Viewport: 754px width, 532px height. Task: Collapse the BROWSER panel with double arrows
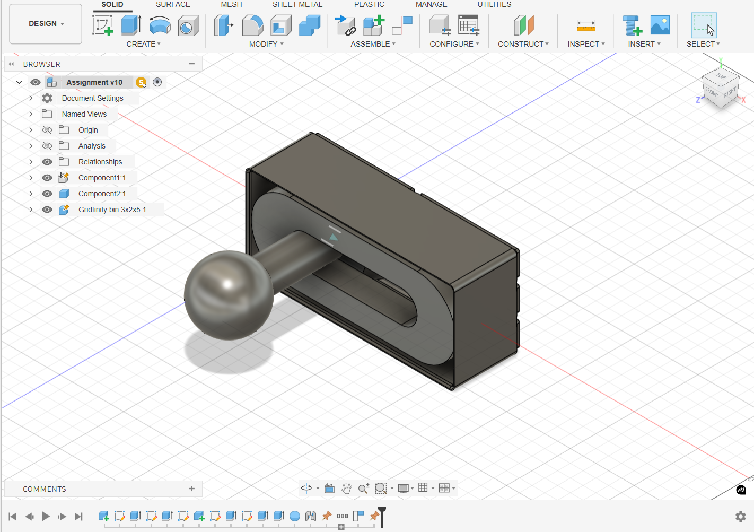[x=11, y=64]
